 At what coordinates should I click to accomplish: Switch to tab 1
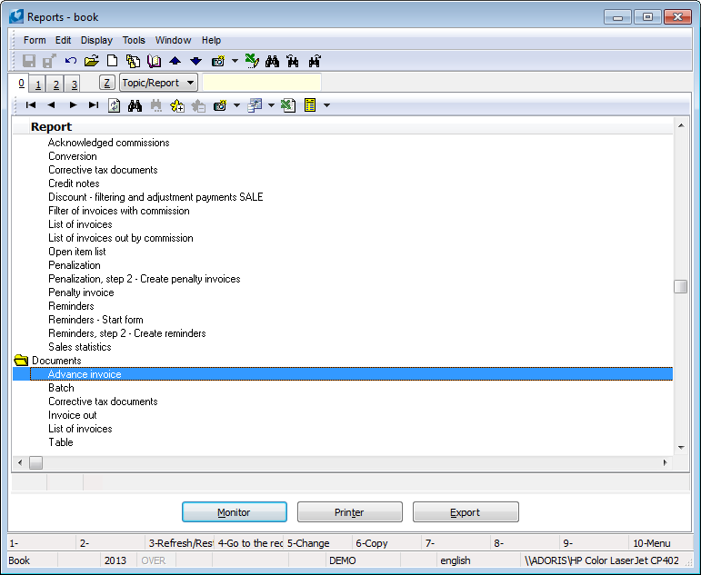(38, 84)
